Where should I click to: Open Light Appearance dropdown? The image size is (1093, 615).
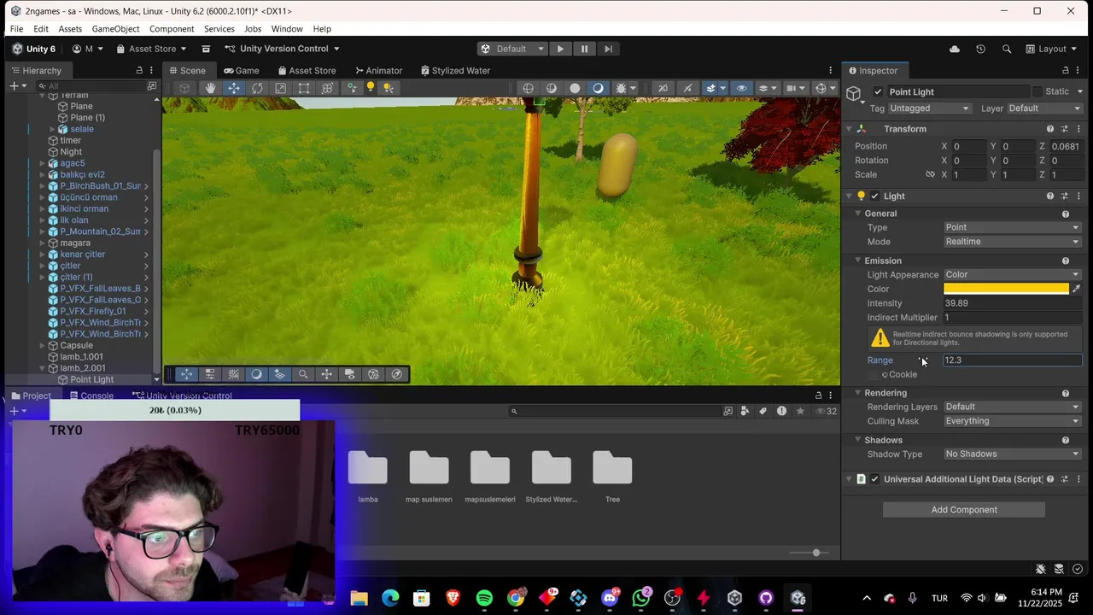tap(1012, 275)
